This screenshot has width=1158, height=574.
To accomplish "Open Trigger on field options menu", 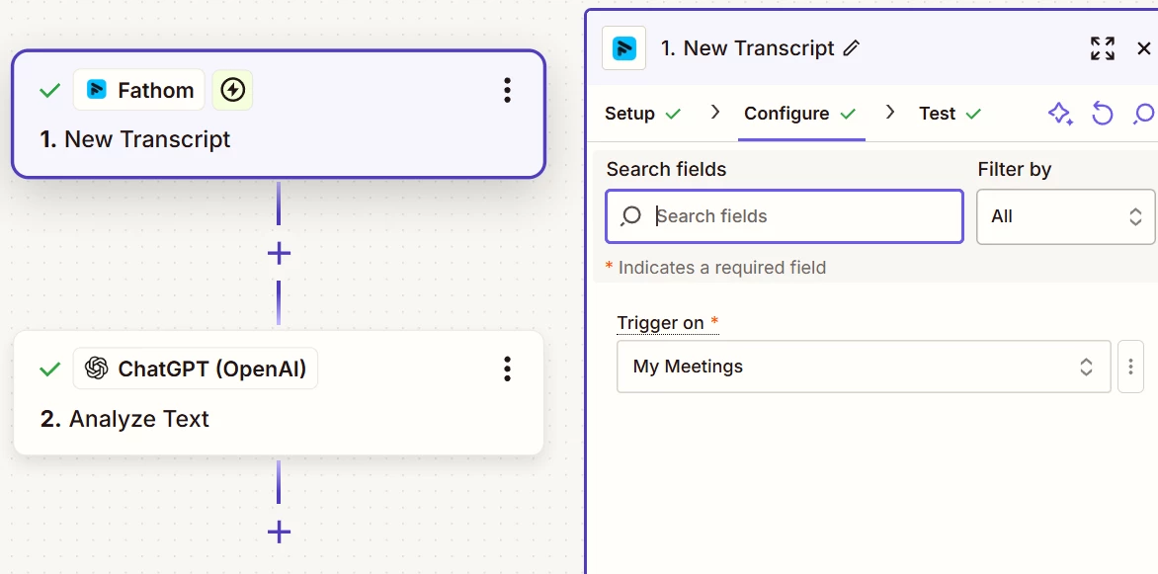I will (x=1130, y=367).
